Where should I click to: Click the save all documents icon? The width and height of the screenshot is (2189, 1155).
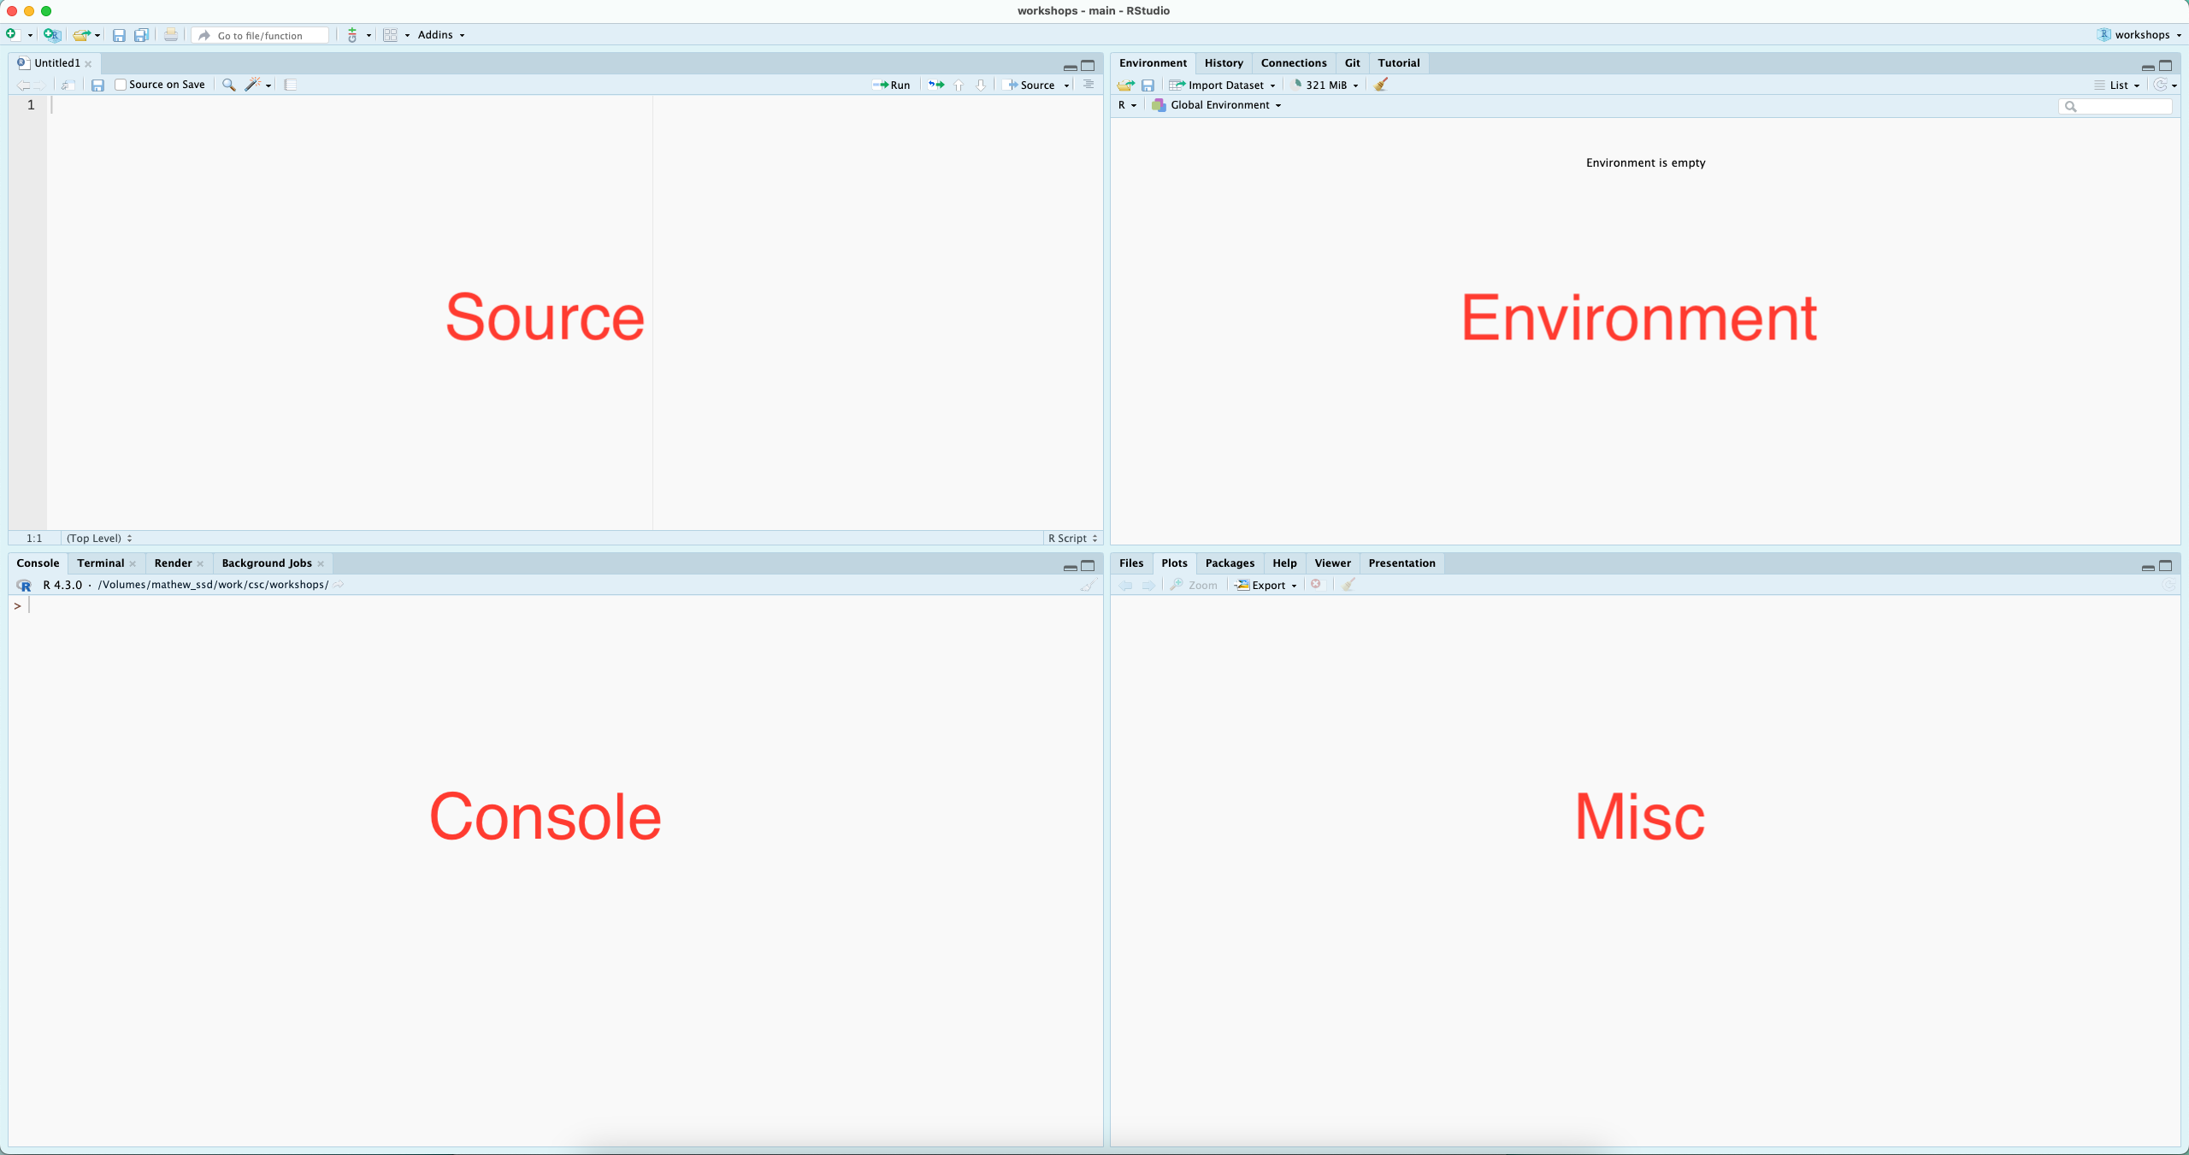click(142, 35)
